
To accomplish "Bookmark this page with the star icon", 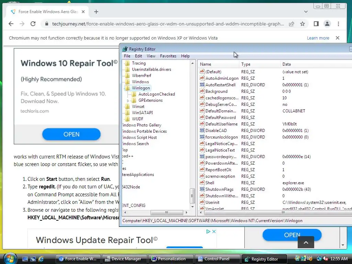I will point(302,24).
